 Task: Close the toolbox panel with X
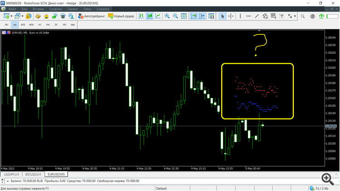click(2, 179)
